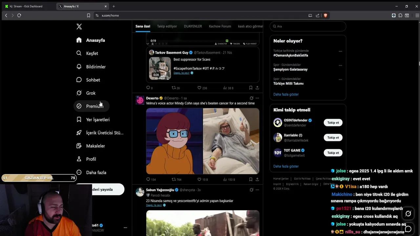Image resolution: width=420 pixels, height=236 pixels.
Task: Open Profil person icon
Action: [x=79, y=159]
